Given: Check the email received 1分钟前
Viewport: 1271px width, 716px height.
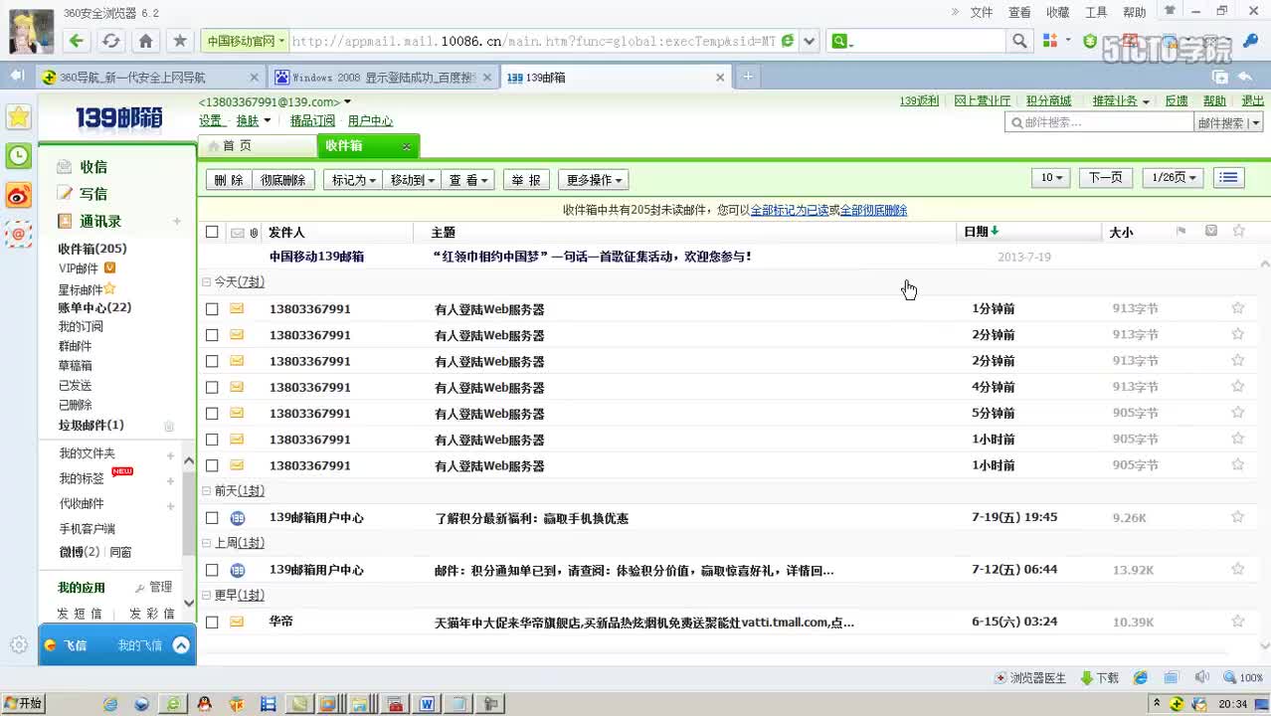Looking at the screenshot, I should [x=212, y=309].
